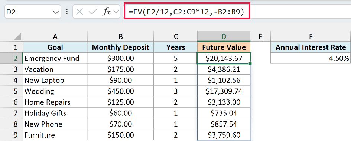
Task: Click the Years value 5 for Emergency Fund
Action: point(175,58)
